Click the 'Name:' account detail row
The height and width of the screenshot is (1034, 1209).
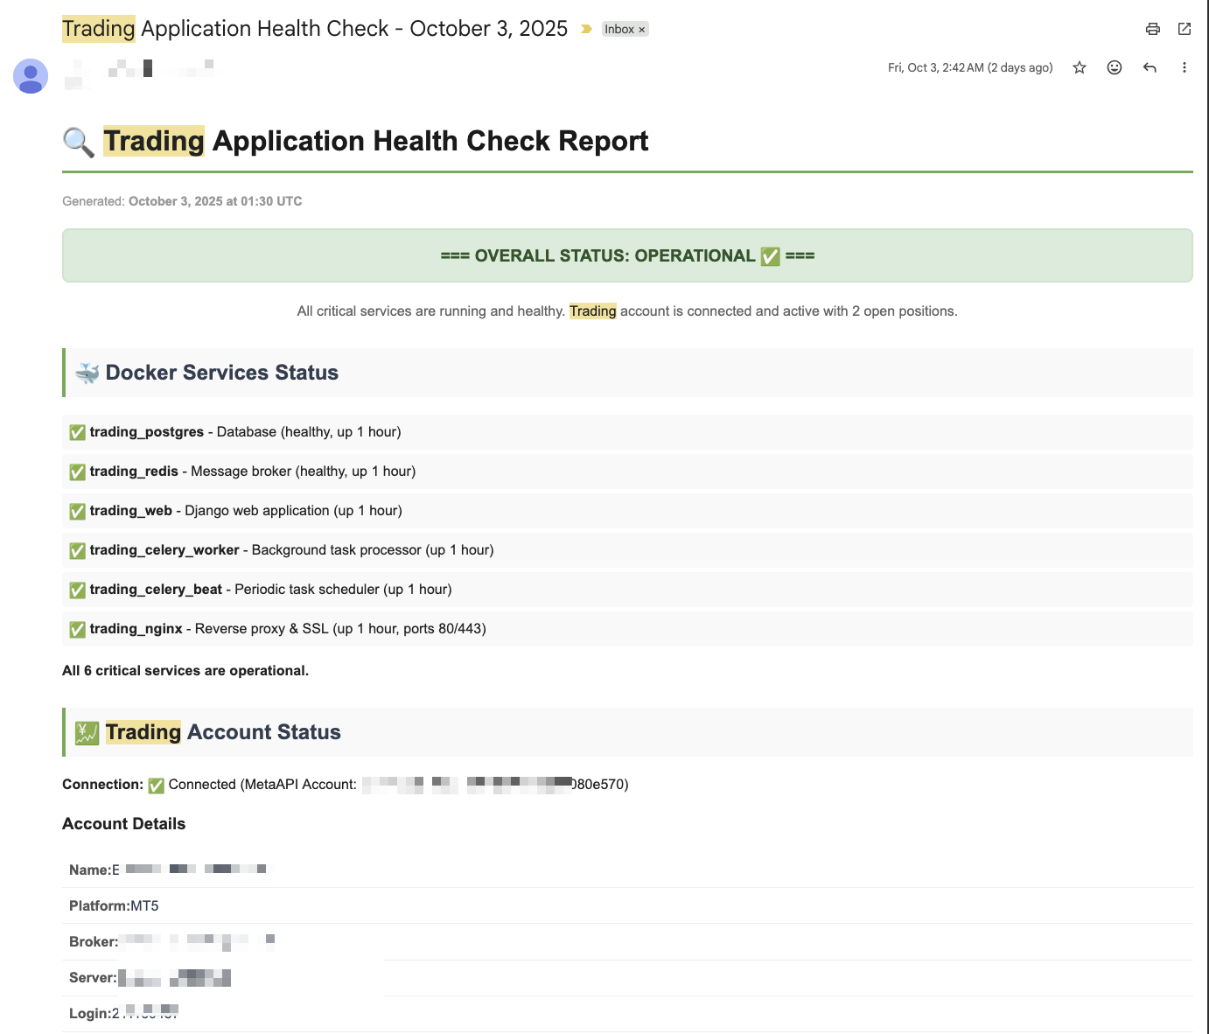(627, 870)
